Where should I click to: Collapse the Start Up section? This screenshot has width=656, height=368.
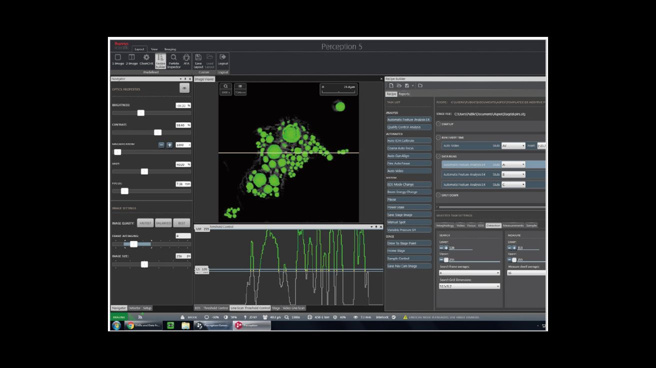pyautogui.click(x=438, y=124)
